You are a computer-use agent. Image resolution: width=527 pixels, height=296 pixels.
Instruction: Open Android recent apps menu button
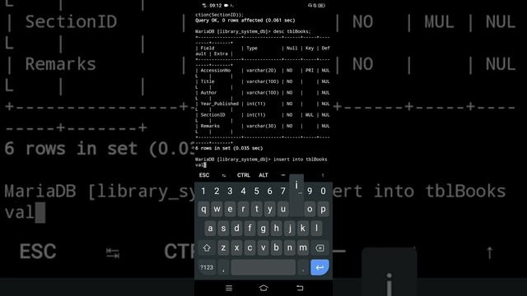tap(229, 288)
